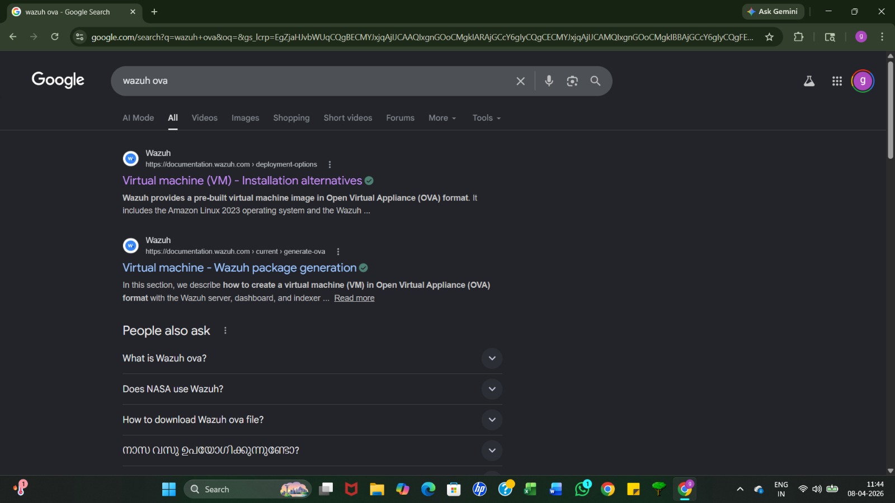895x503 pixels.
Task: Switch to AI Mode tab
Action: (x=138, y=118)
